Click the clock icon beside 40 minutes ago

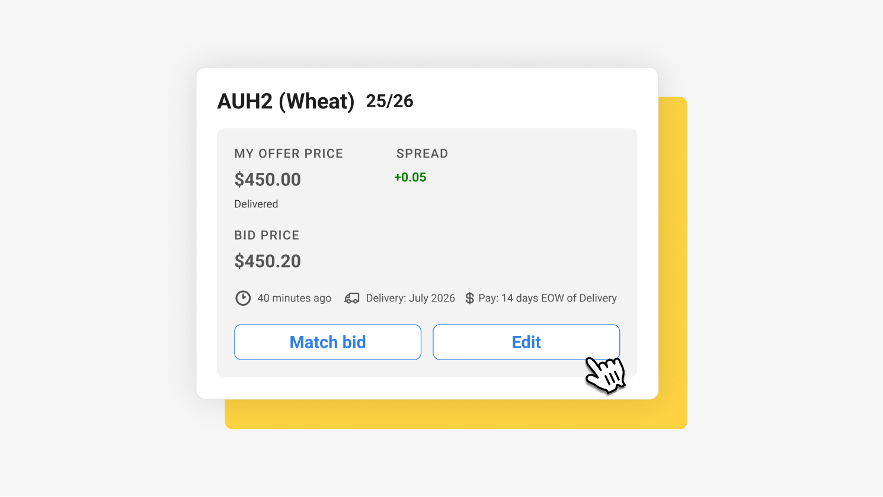point(243,298)
